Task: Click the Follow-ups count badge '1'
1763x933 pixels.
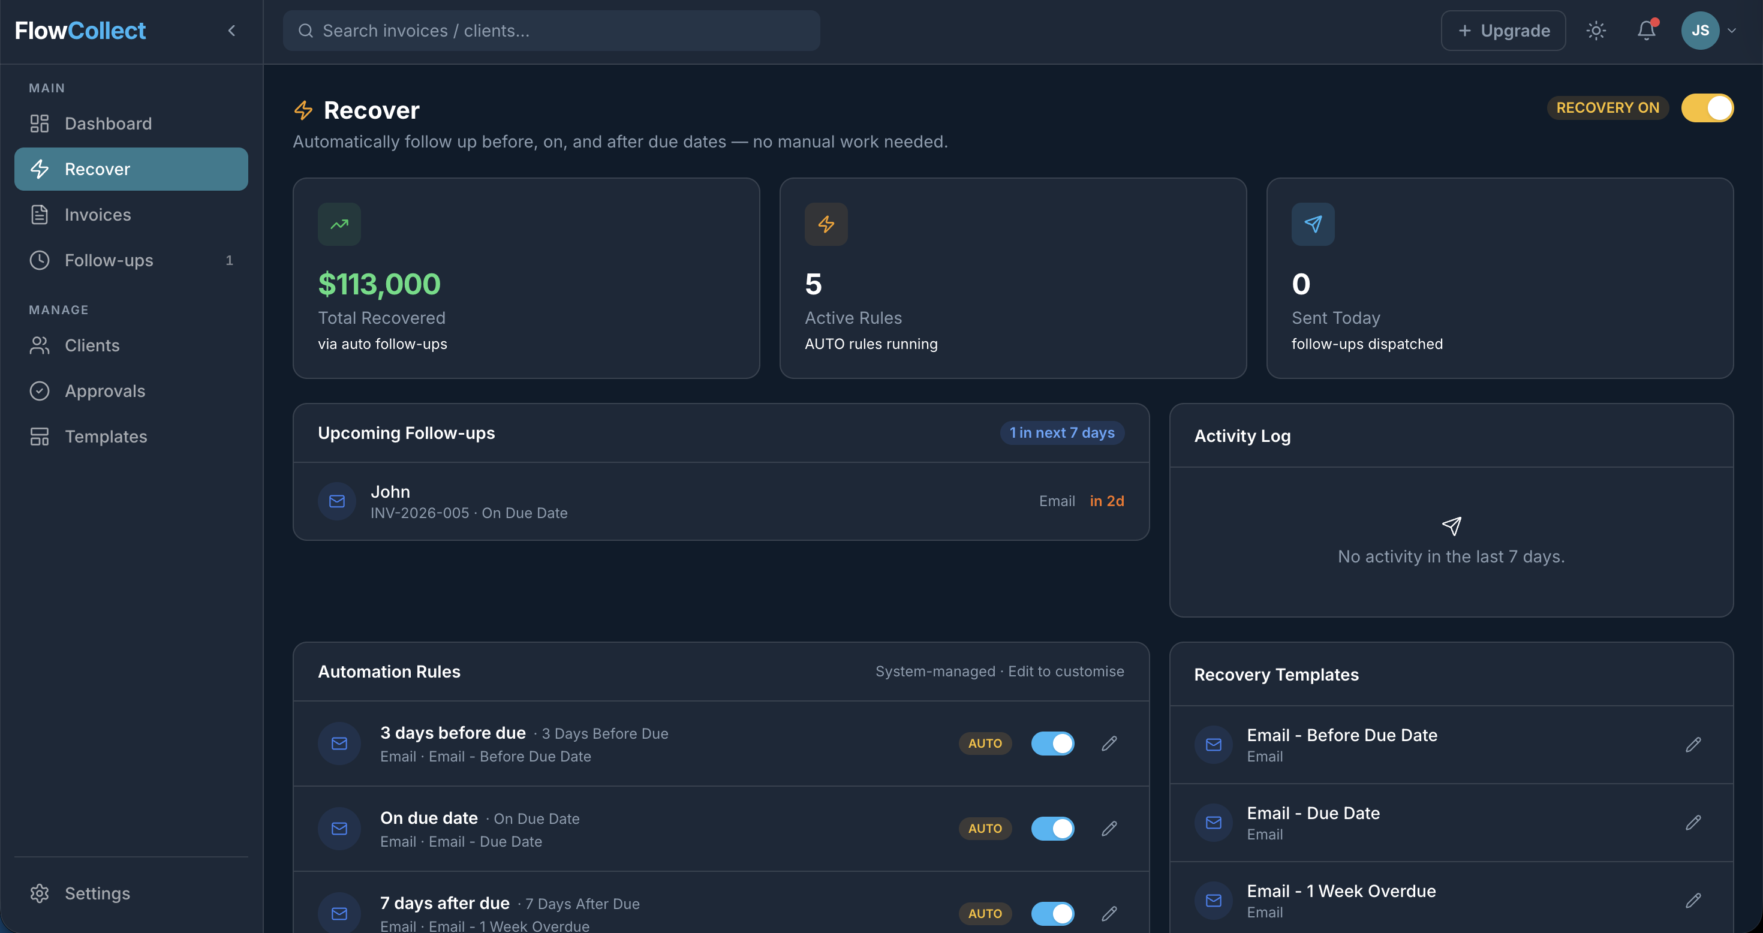Action: pyautogui.click(x=229, y=260)
